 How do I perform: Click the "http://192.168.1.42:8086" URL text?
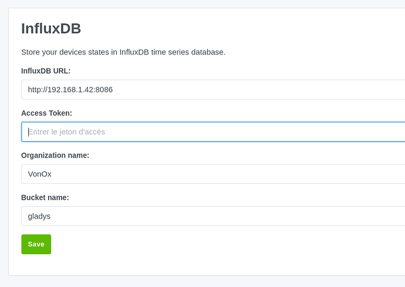coord(70,90)
